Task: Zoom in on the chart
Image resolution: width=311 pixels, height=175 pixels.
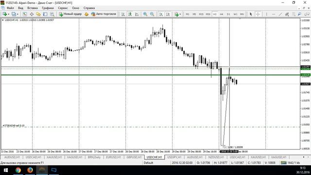Action: (145, 14)
